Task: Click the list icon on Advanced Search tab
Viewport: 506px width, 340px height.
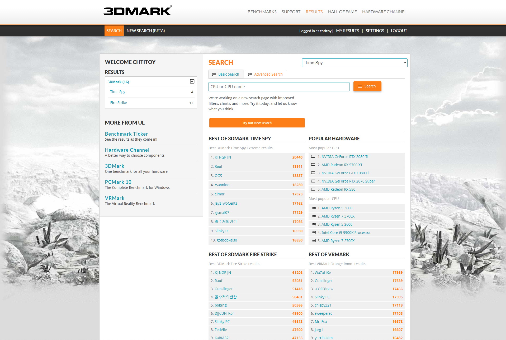Action: [250, 75]
